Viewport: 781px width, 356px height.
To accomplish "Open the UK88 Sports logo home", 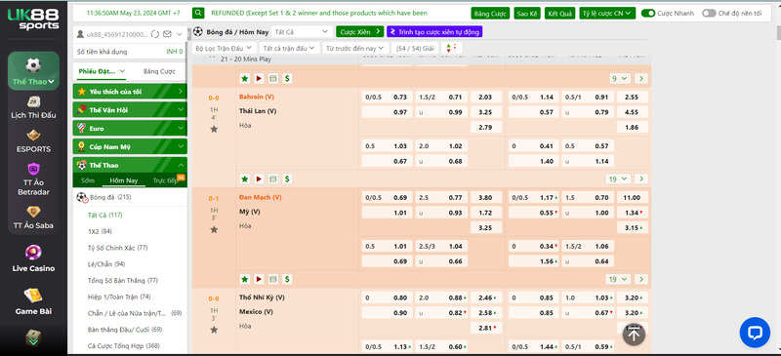I will click(33, 19).
